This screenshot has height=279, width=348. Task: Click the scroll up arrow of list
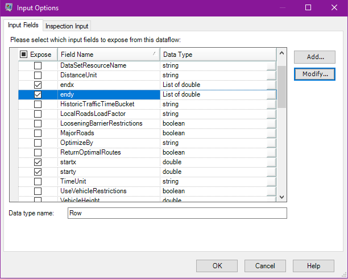click(282, 53)
